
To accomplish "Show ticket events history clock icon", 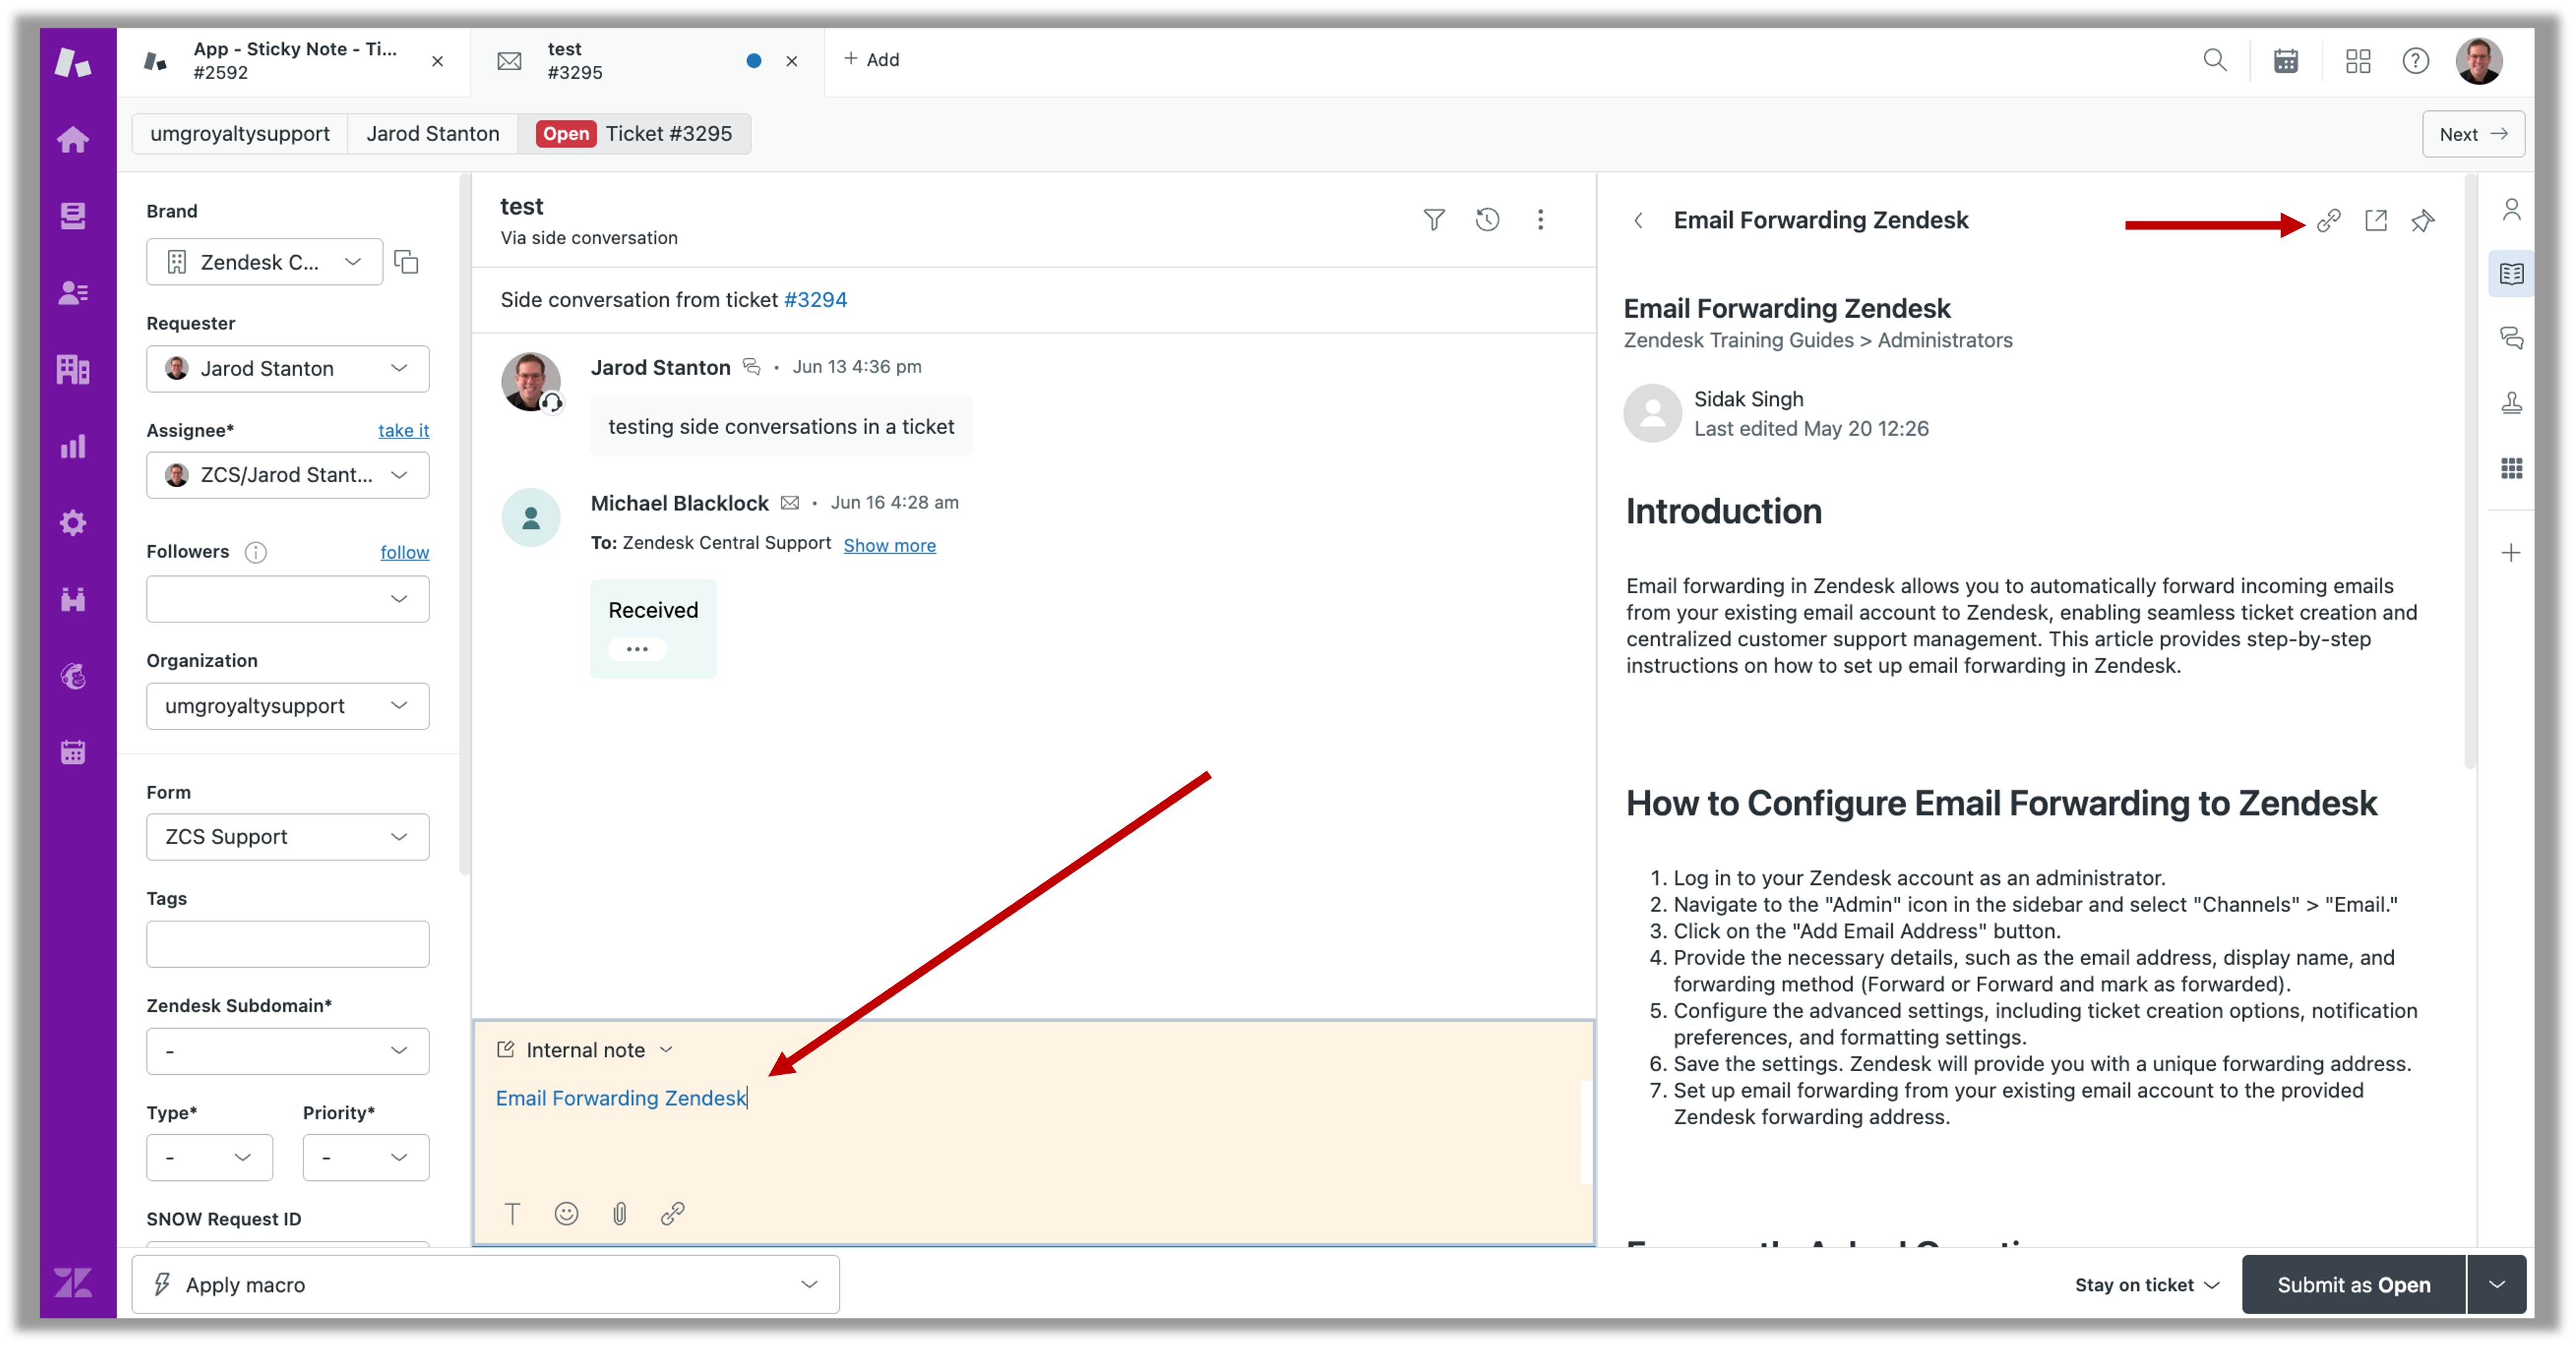I will coord(1487,219).
